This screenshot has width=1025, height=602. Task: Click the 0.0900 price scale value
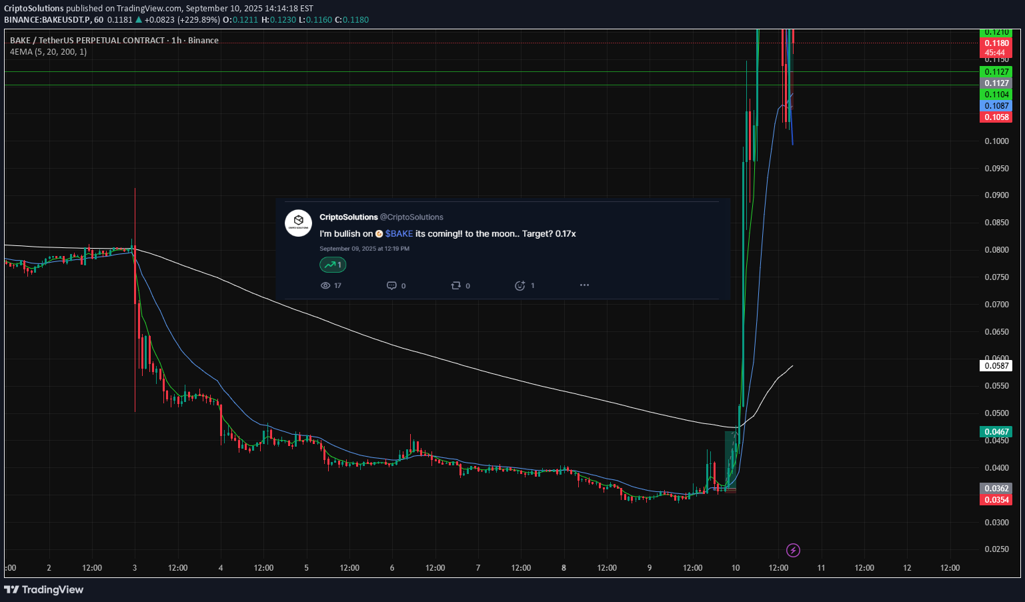(996, 195)
